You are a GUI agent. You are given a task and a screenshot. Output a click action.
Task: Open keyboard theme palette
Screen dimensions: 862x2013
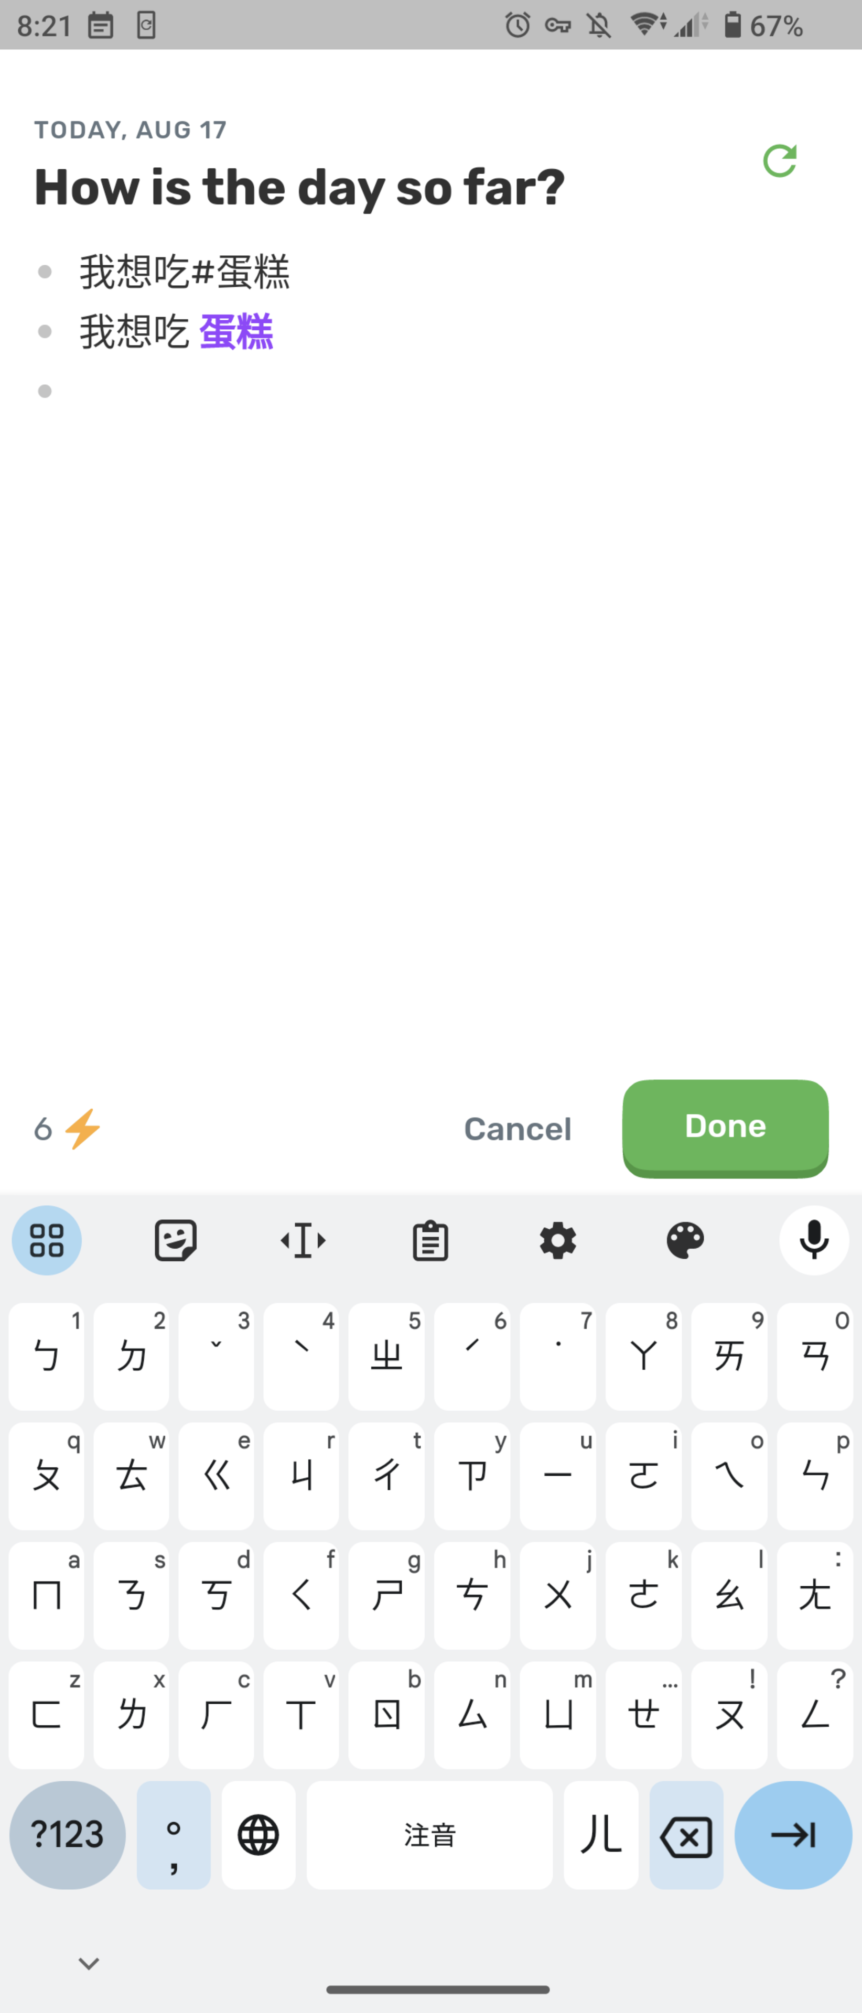pyautogui.click(x=685, y=1240)
